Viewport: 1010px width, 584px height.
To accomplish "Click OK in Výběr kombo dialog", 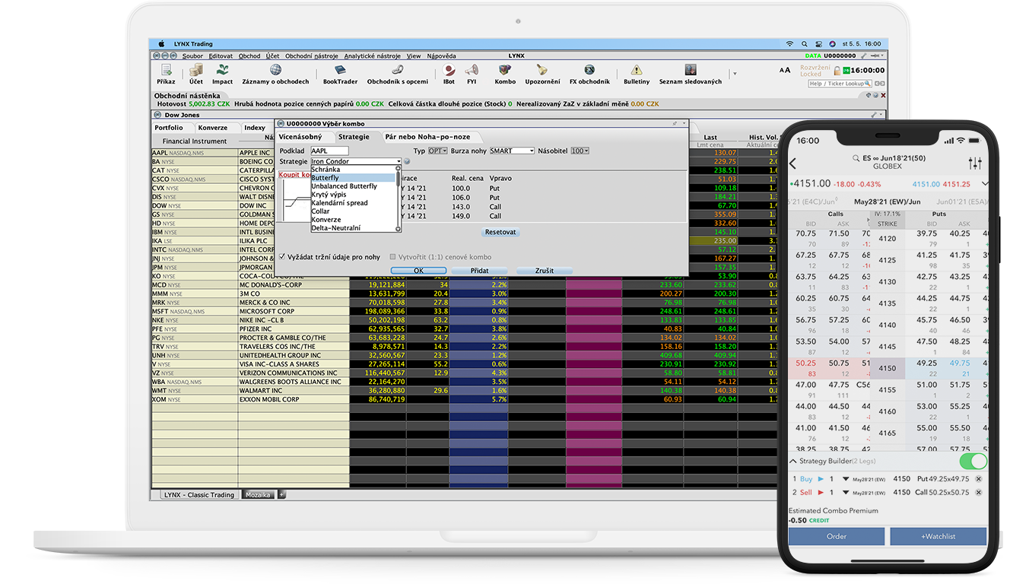I will coord(418,271).
